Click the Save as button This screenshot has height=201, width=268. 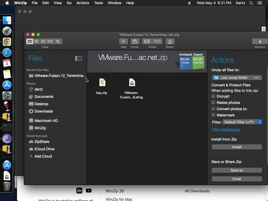click(237, 170)
